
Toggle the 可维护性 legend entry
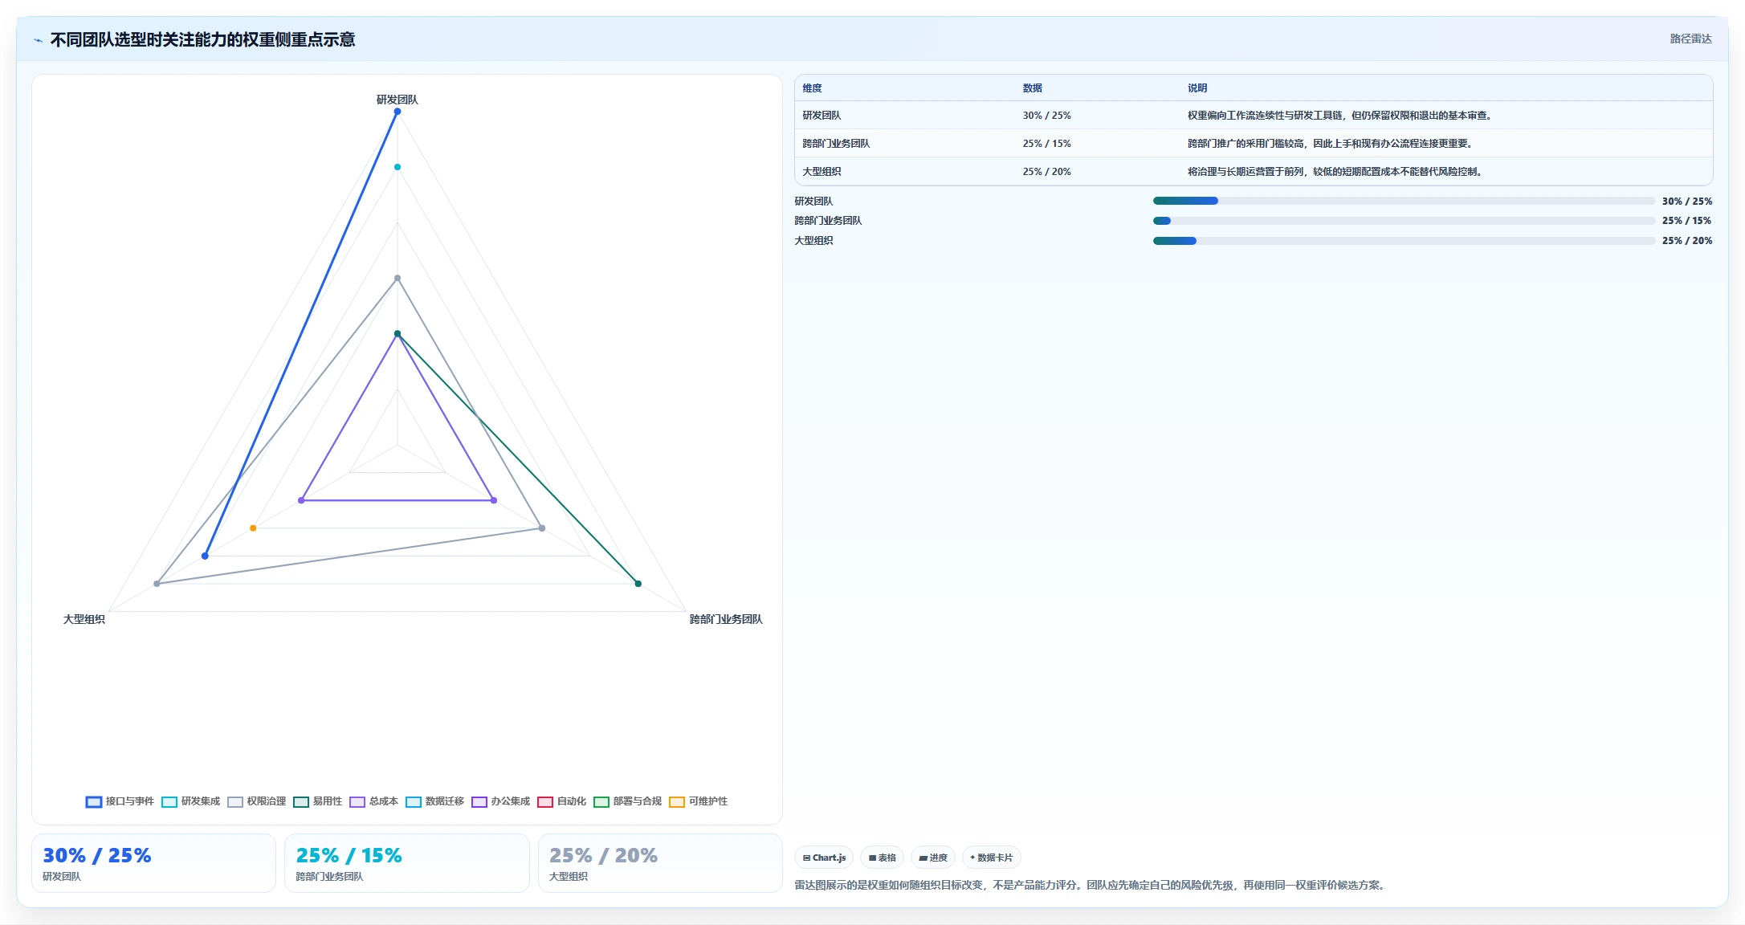click(698, 801)
